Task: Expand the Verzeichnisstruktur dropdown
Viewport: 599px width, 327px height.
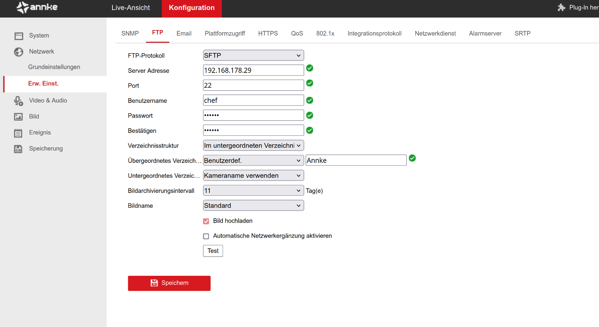Action: tap(253, 146)
